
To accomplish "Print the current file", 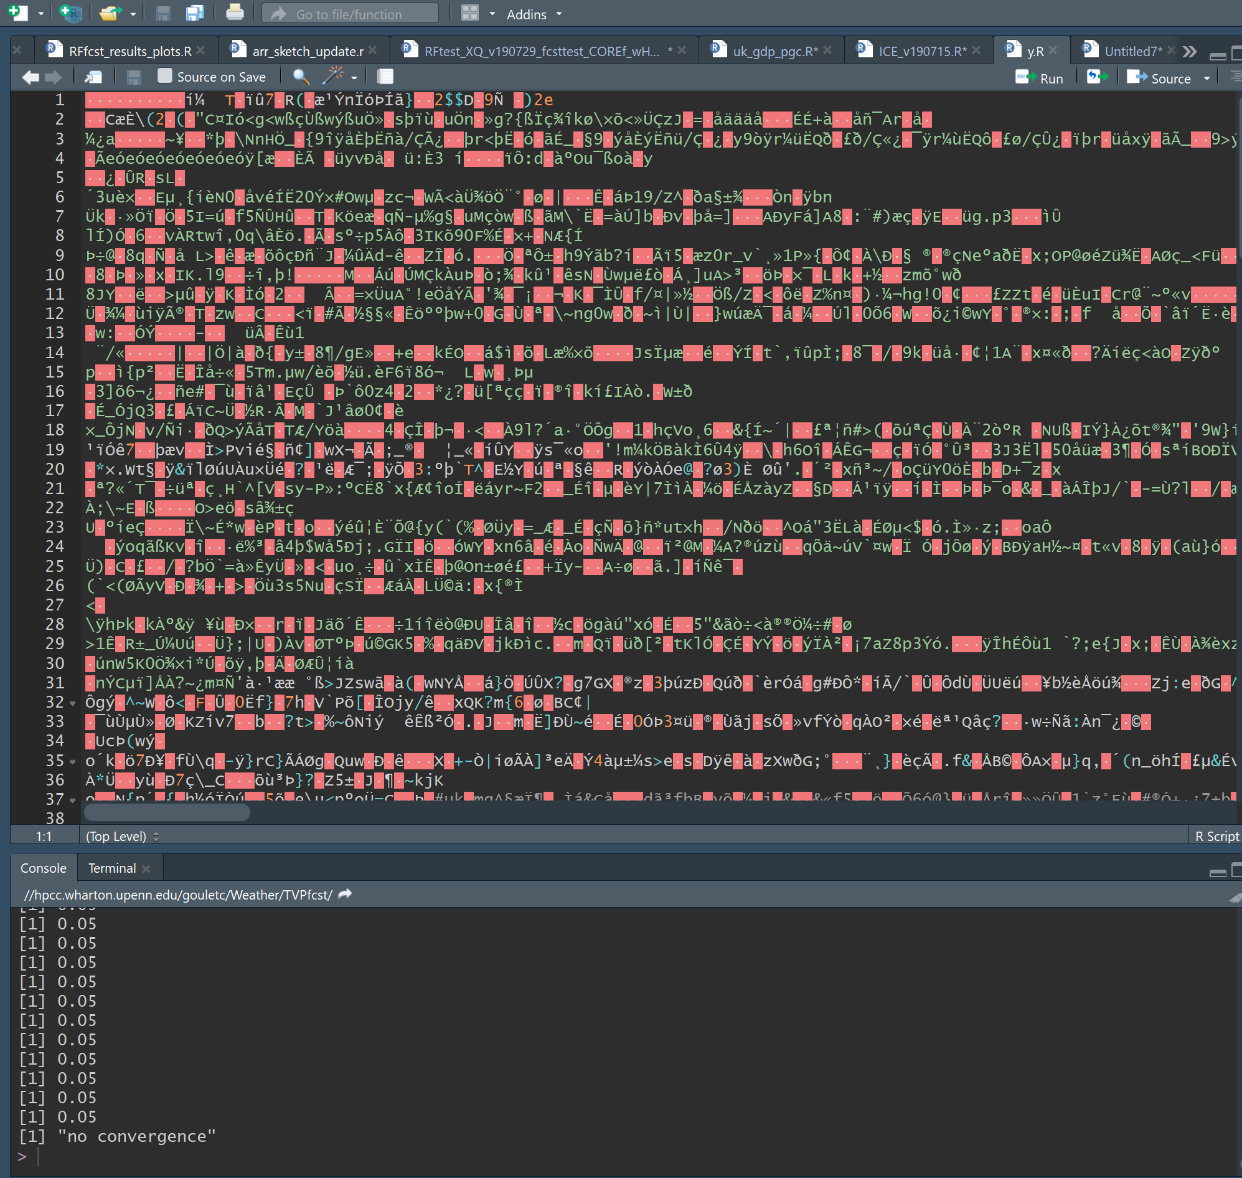I will pyautogui.click(x=235, y=13).
